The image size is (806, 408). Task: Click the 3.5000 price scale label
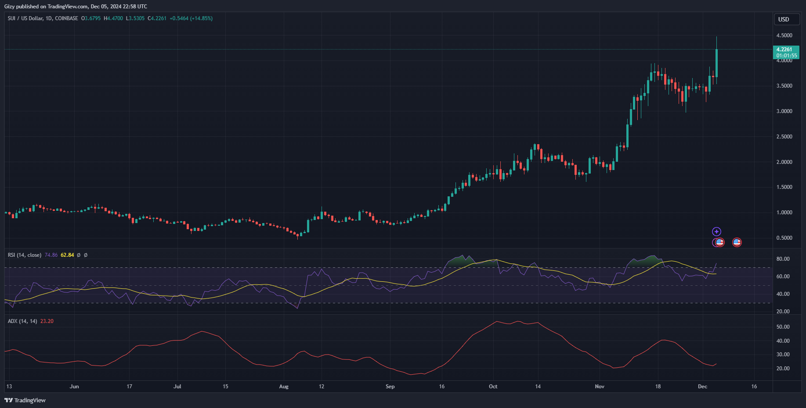pyautogui.click(x=784, y=86)
